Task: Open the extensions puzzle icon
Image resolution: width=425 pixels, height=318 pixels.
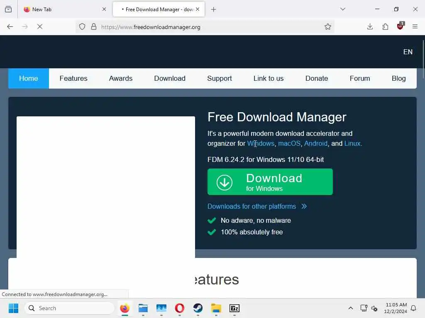Action: (385, 26)
